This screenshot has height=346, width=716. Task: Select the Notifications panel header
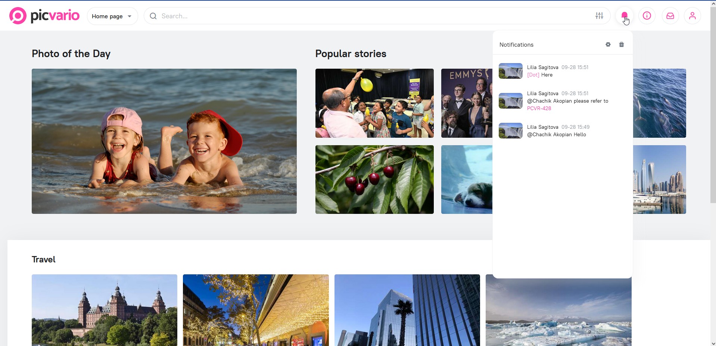pos(516,44)
